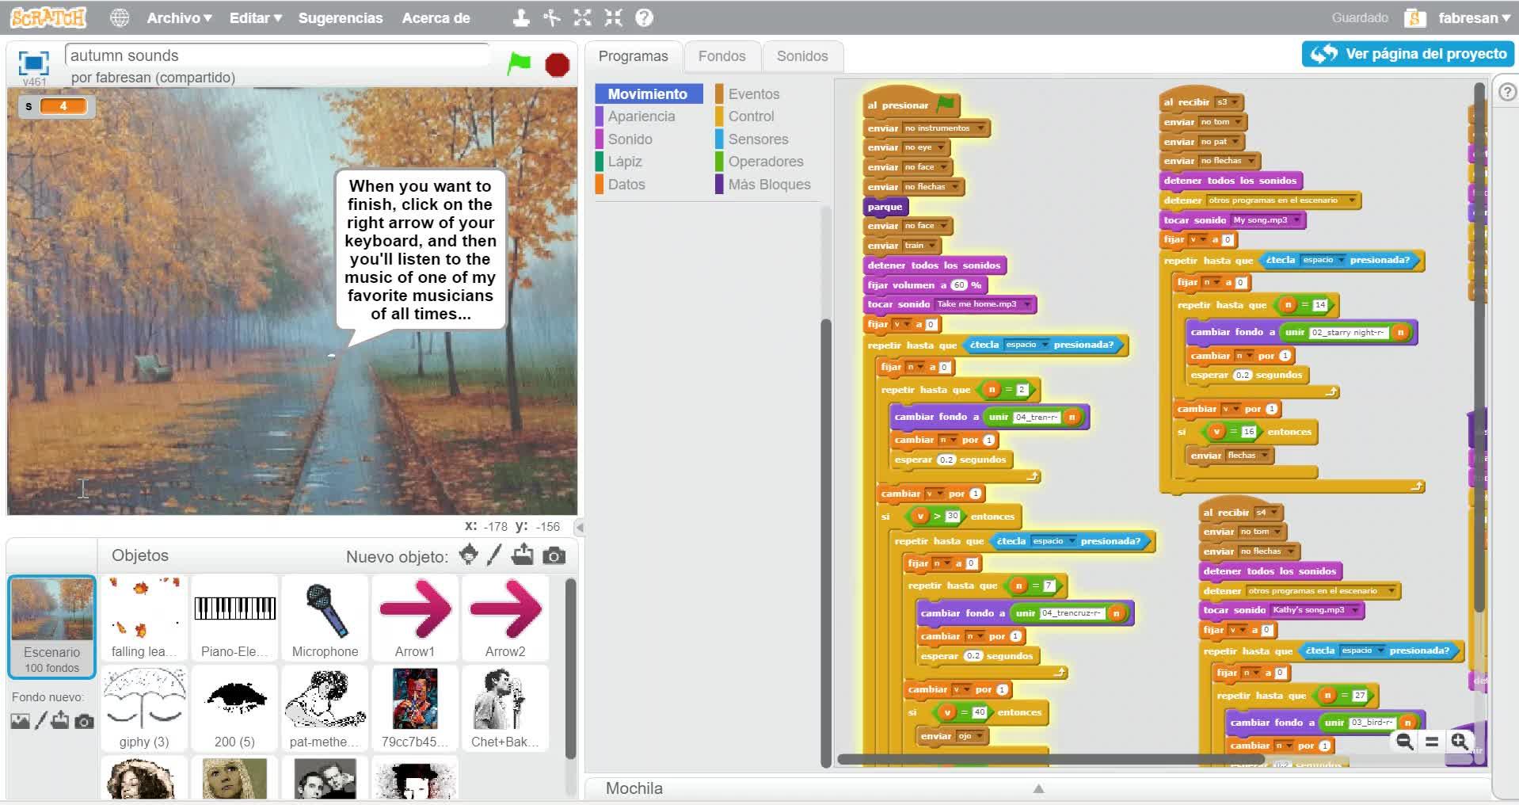Switch to the Programas tab
The image size is (1519, 805).
tap(633, 56)
